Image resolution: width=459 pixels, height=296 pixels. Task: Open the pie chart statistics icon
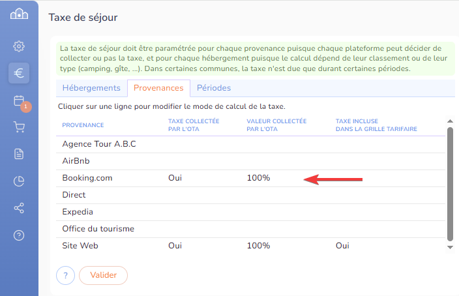point(19,181)
